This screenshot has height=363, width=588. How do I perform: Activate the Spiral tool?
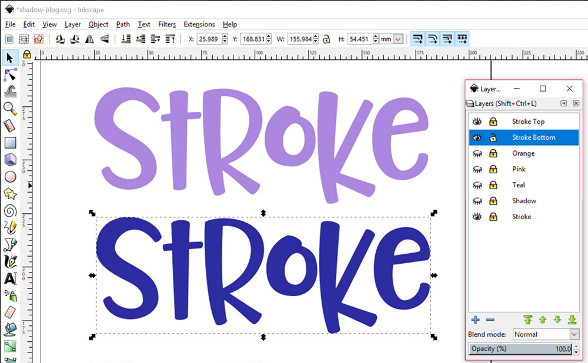(9, 210)
